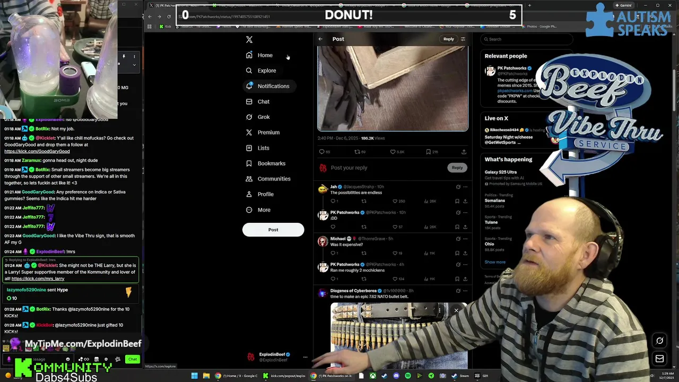Viewport: 679px width, 382px height.
Task: Open floating Grok button at bottom right
Action: [x=659, y=341]
